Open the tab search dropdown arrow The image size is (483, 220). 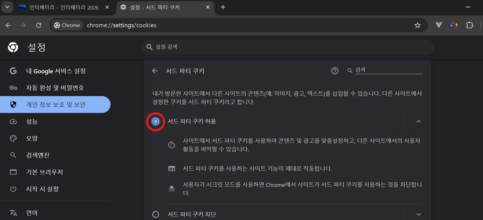point(7,7)
